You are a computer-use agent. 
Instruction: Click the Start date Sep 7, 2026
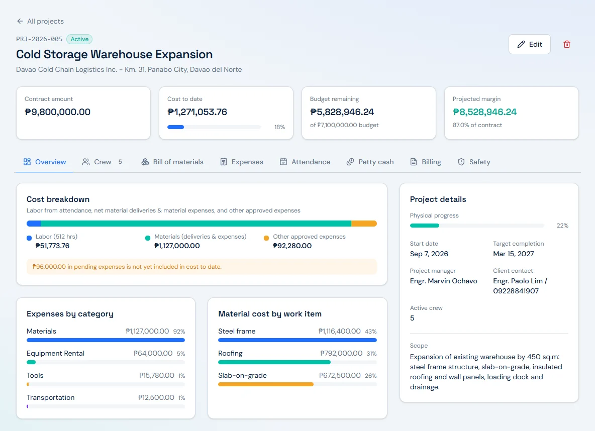pyautogui.click(x=429, y=254)
